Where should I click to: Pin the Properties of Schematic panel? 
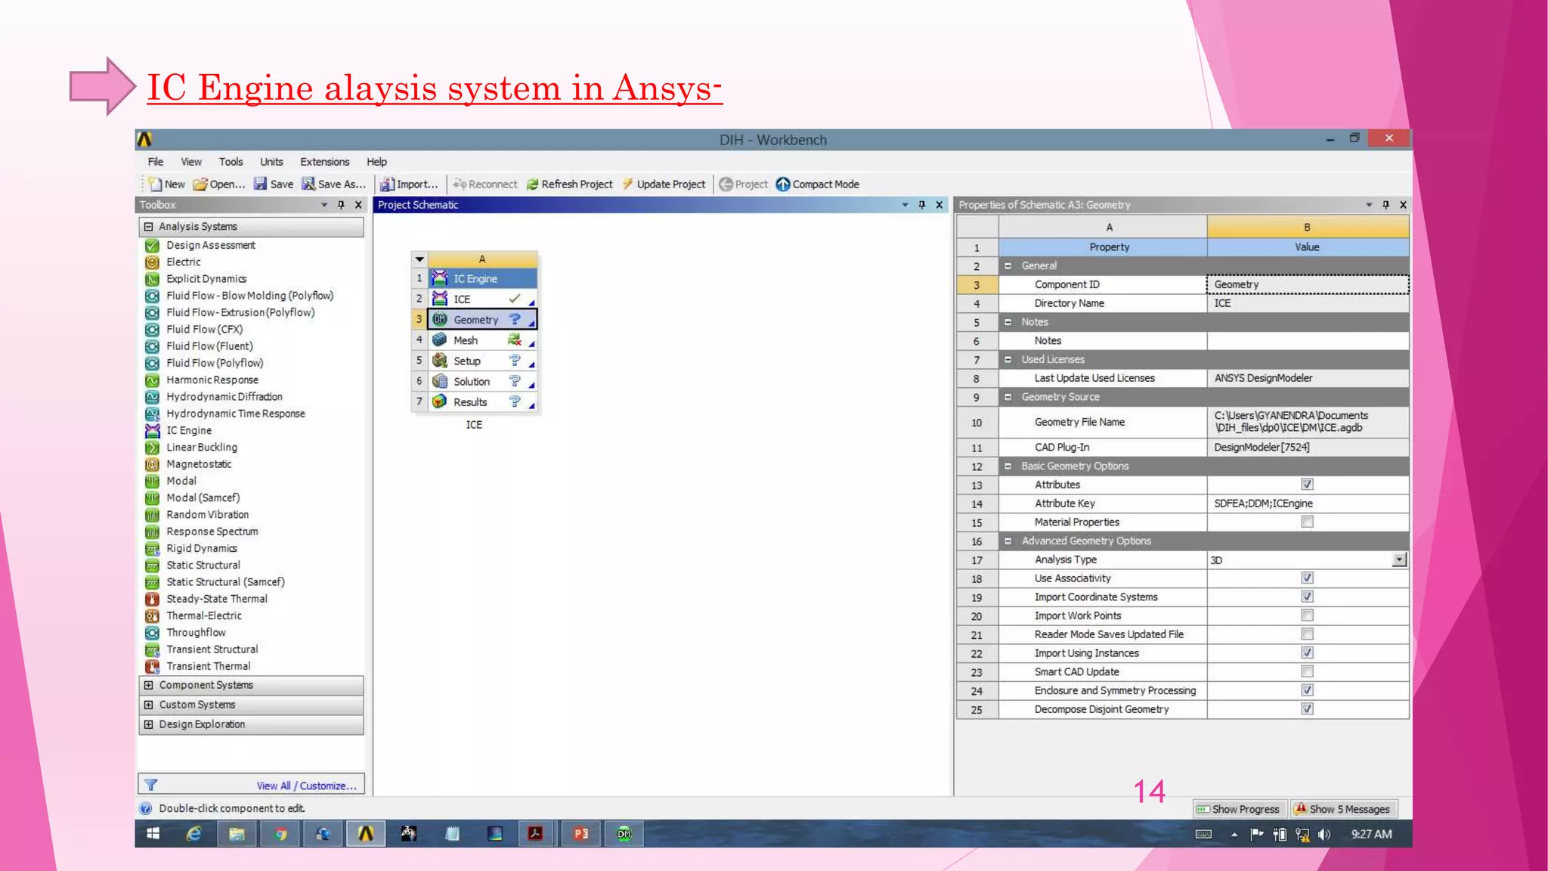tap(1385, 205)
